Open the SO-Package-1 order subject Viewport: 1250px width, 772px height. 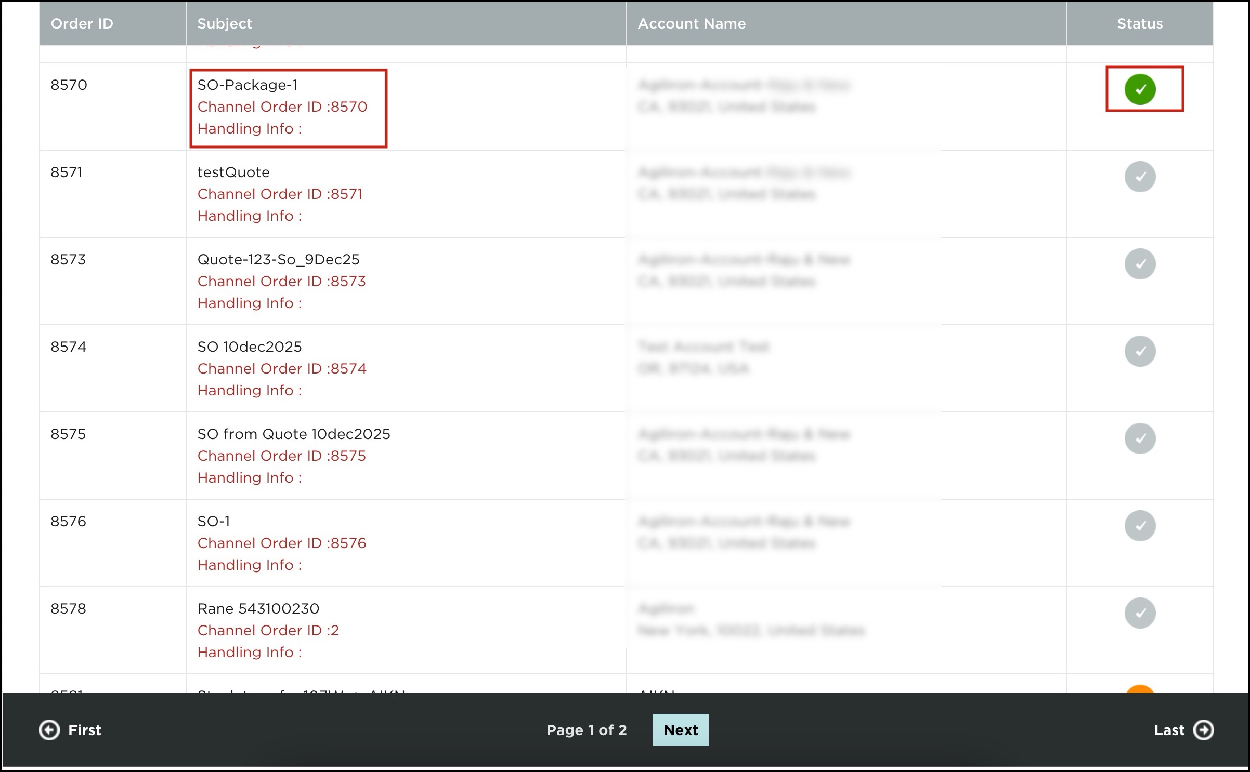248,85
